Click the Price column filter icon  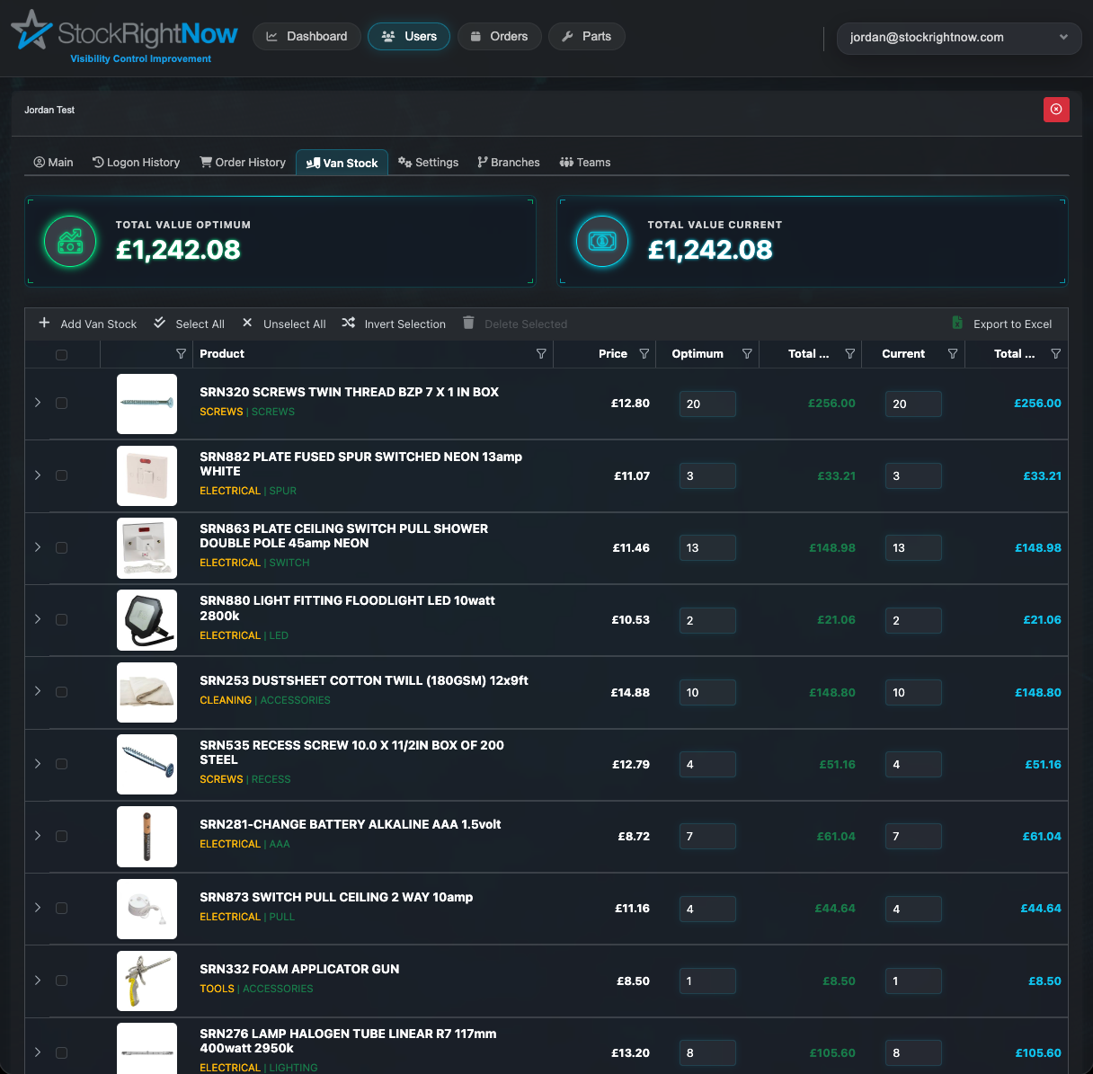[645, 354]
